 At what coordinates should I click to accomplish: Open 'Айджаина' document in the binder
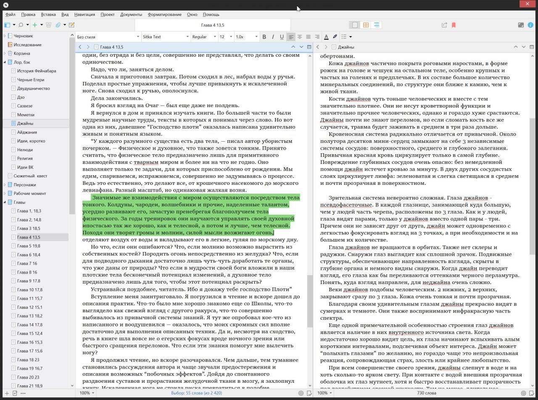point(27,132)
